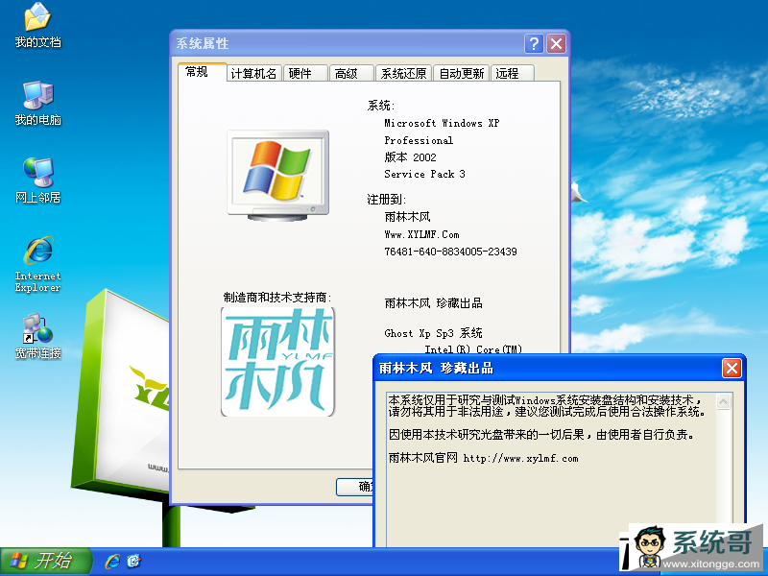The image size is (768, 576).
Task: Click the 系统: heading label
Action: [x=380, y=106]
